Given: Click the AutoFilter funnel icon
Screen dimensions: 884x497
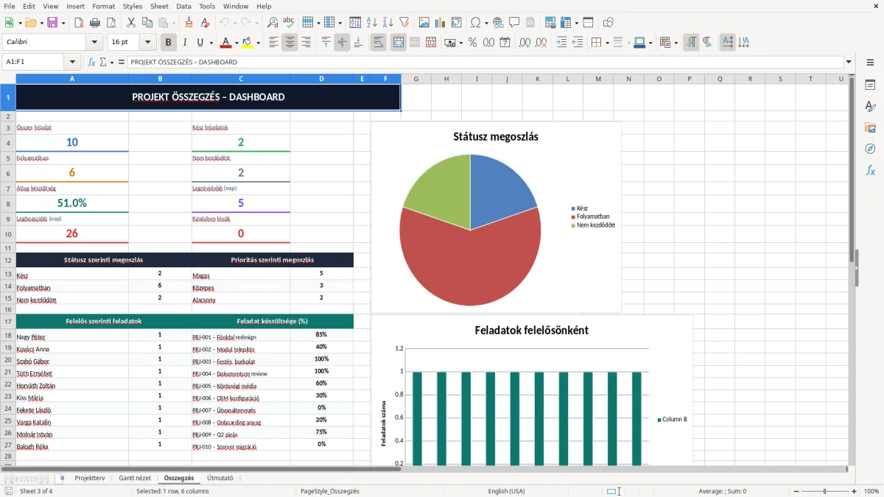Looking at the screenshot, I should (404, 23).
